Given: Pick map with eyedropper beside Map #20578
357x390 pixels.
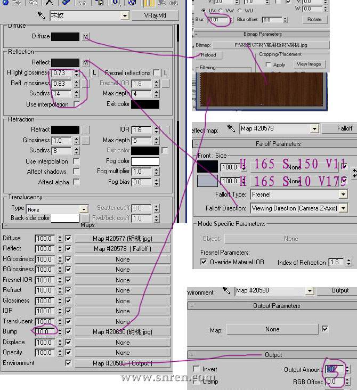Looking at the screenshot, I should coord(231,128).
